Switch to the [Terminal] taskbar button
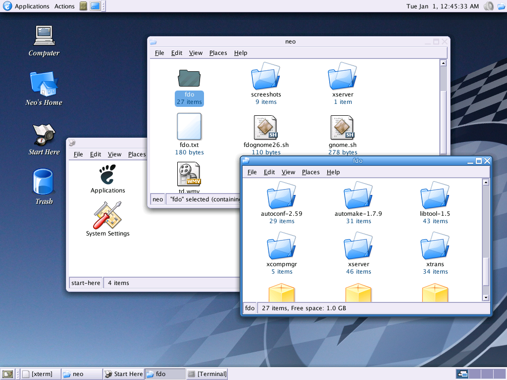Screen dimensions: 507x380 point(207,374)
